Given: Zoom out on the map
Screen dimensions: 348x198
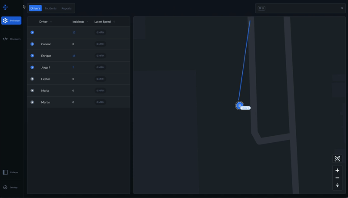Looking at the screenshot, I should click(x=337, y=178).
